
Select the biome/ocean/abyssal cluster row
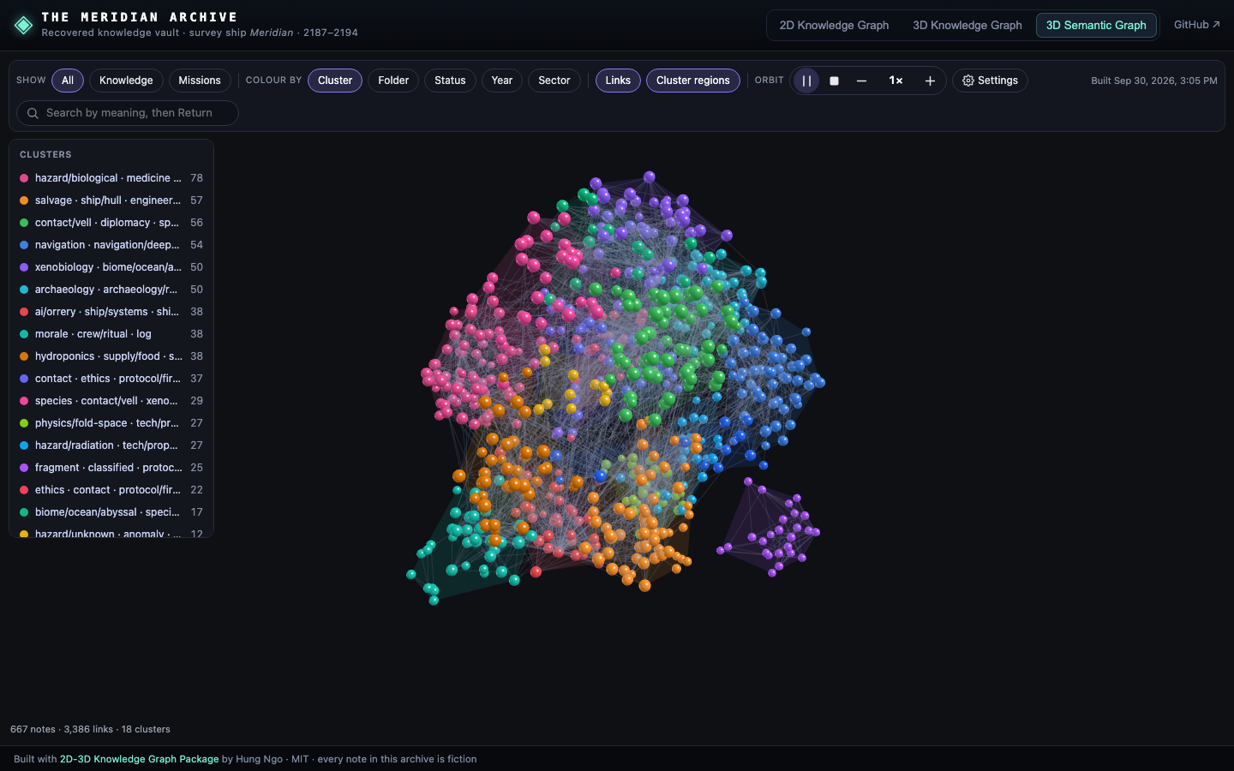[111, 512]
